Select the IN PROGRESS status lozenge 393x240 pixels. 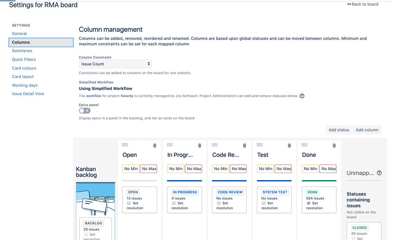(x=185, y=192)
